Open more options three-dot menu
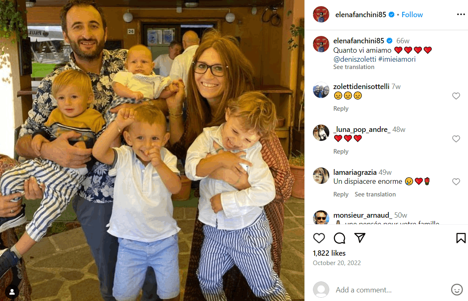 461,14
